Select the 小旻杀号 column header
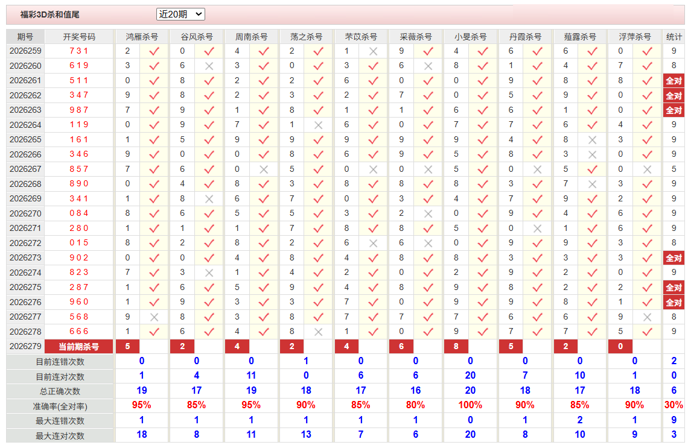Screen dimensions: 688x448 coord(470,37)
